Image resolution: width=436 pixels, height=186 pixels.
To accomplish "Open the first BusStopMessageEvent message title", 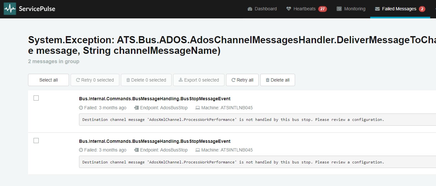I will coord(155,99).
